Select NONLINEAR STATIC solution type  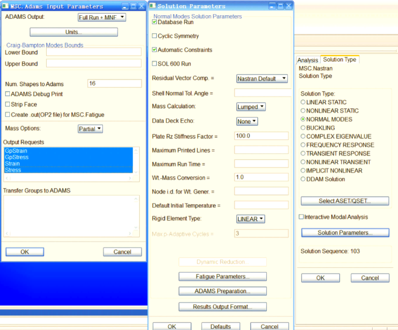pyautogui.click(x=303, y=111)
